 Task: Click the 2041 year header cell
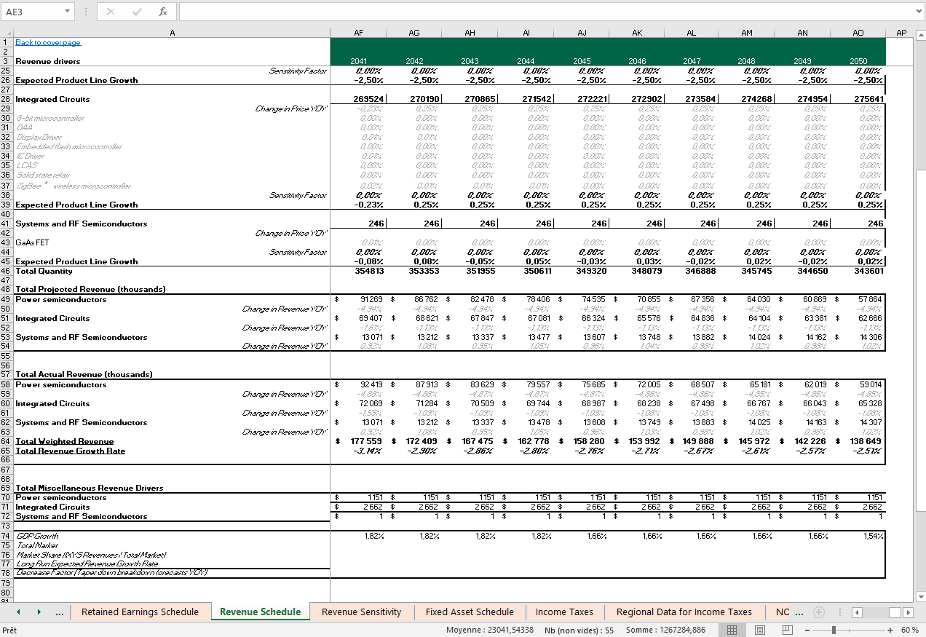[x=359, y=61]
